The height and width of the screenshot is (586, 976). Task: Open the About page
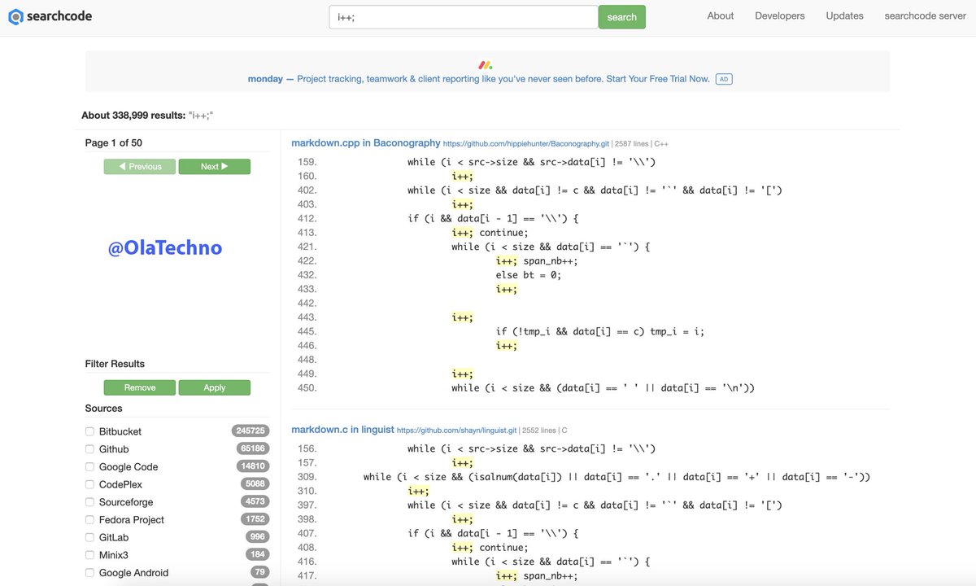[721, 15]
